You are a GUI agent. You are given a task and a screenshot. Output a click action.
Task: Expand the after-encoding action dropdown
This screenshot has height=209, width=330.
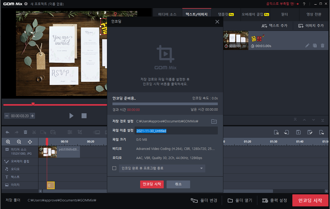pos(162,168)
